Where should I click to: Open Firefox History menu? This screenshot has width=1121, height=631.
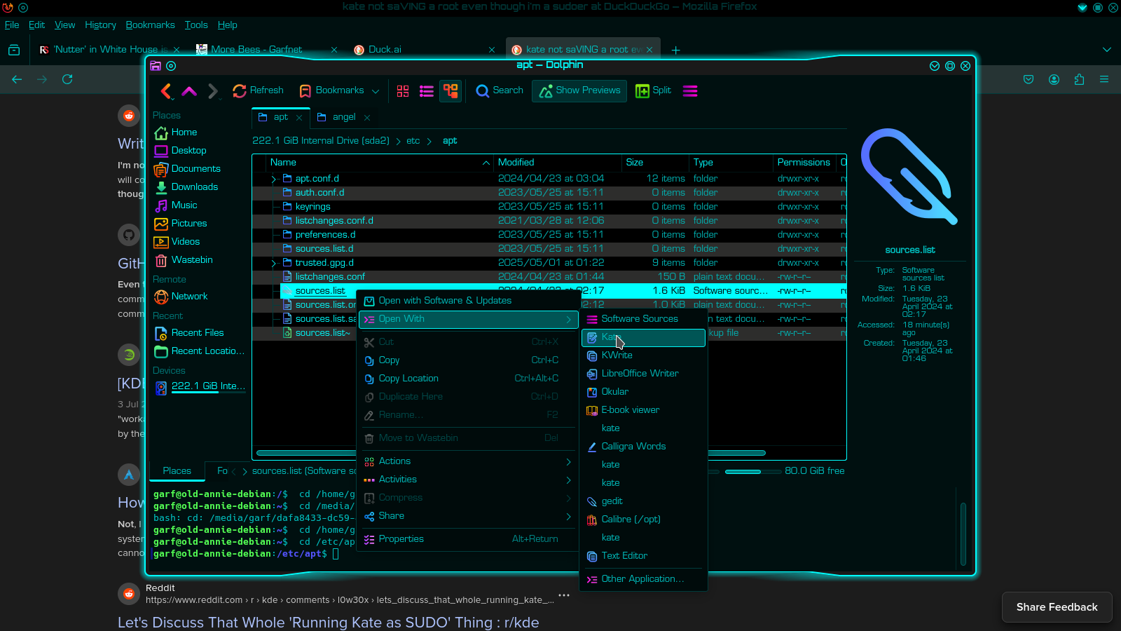point(100,25)
